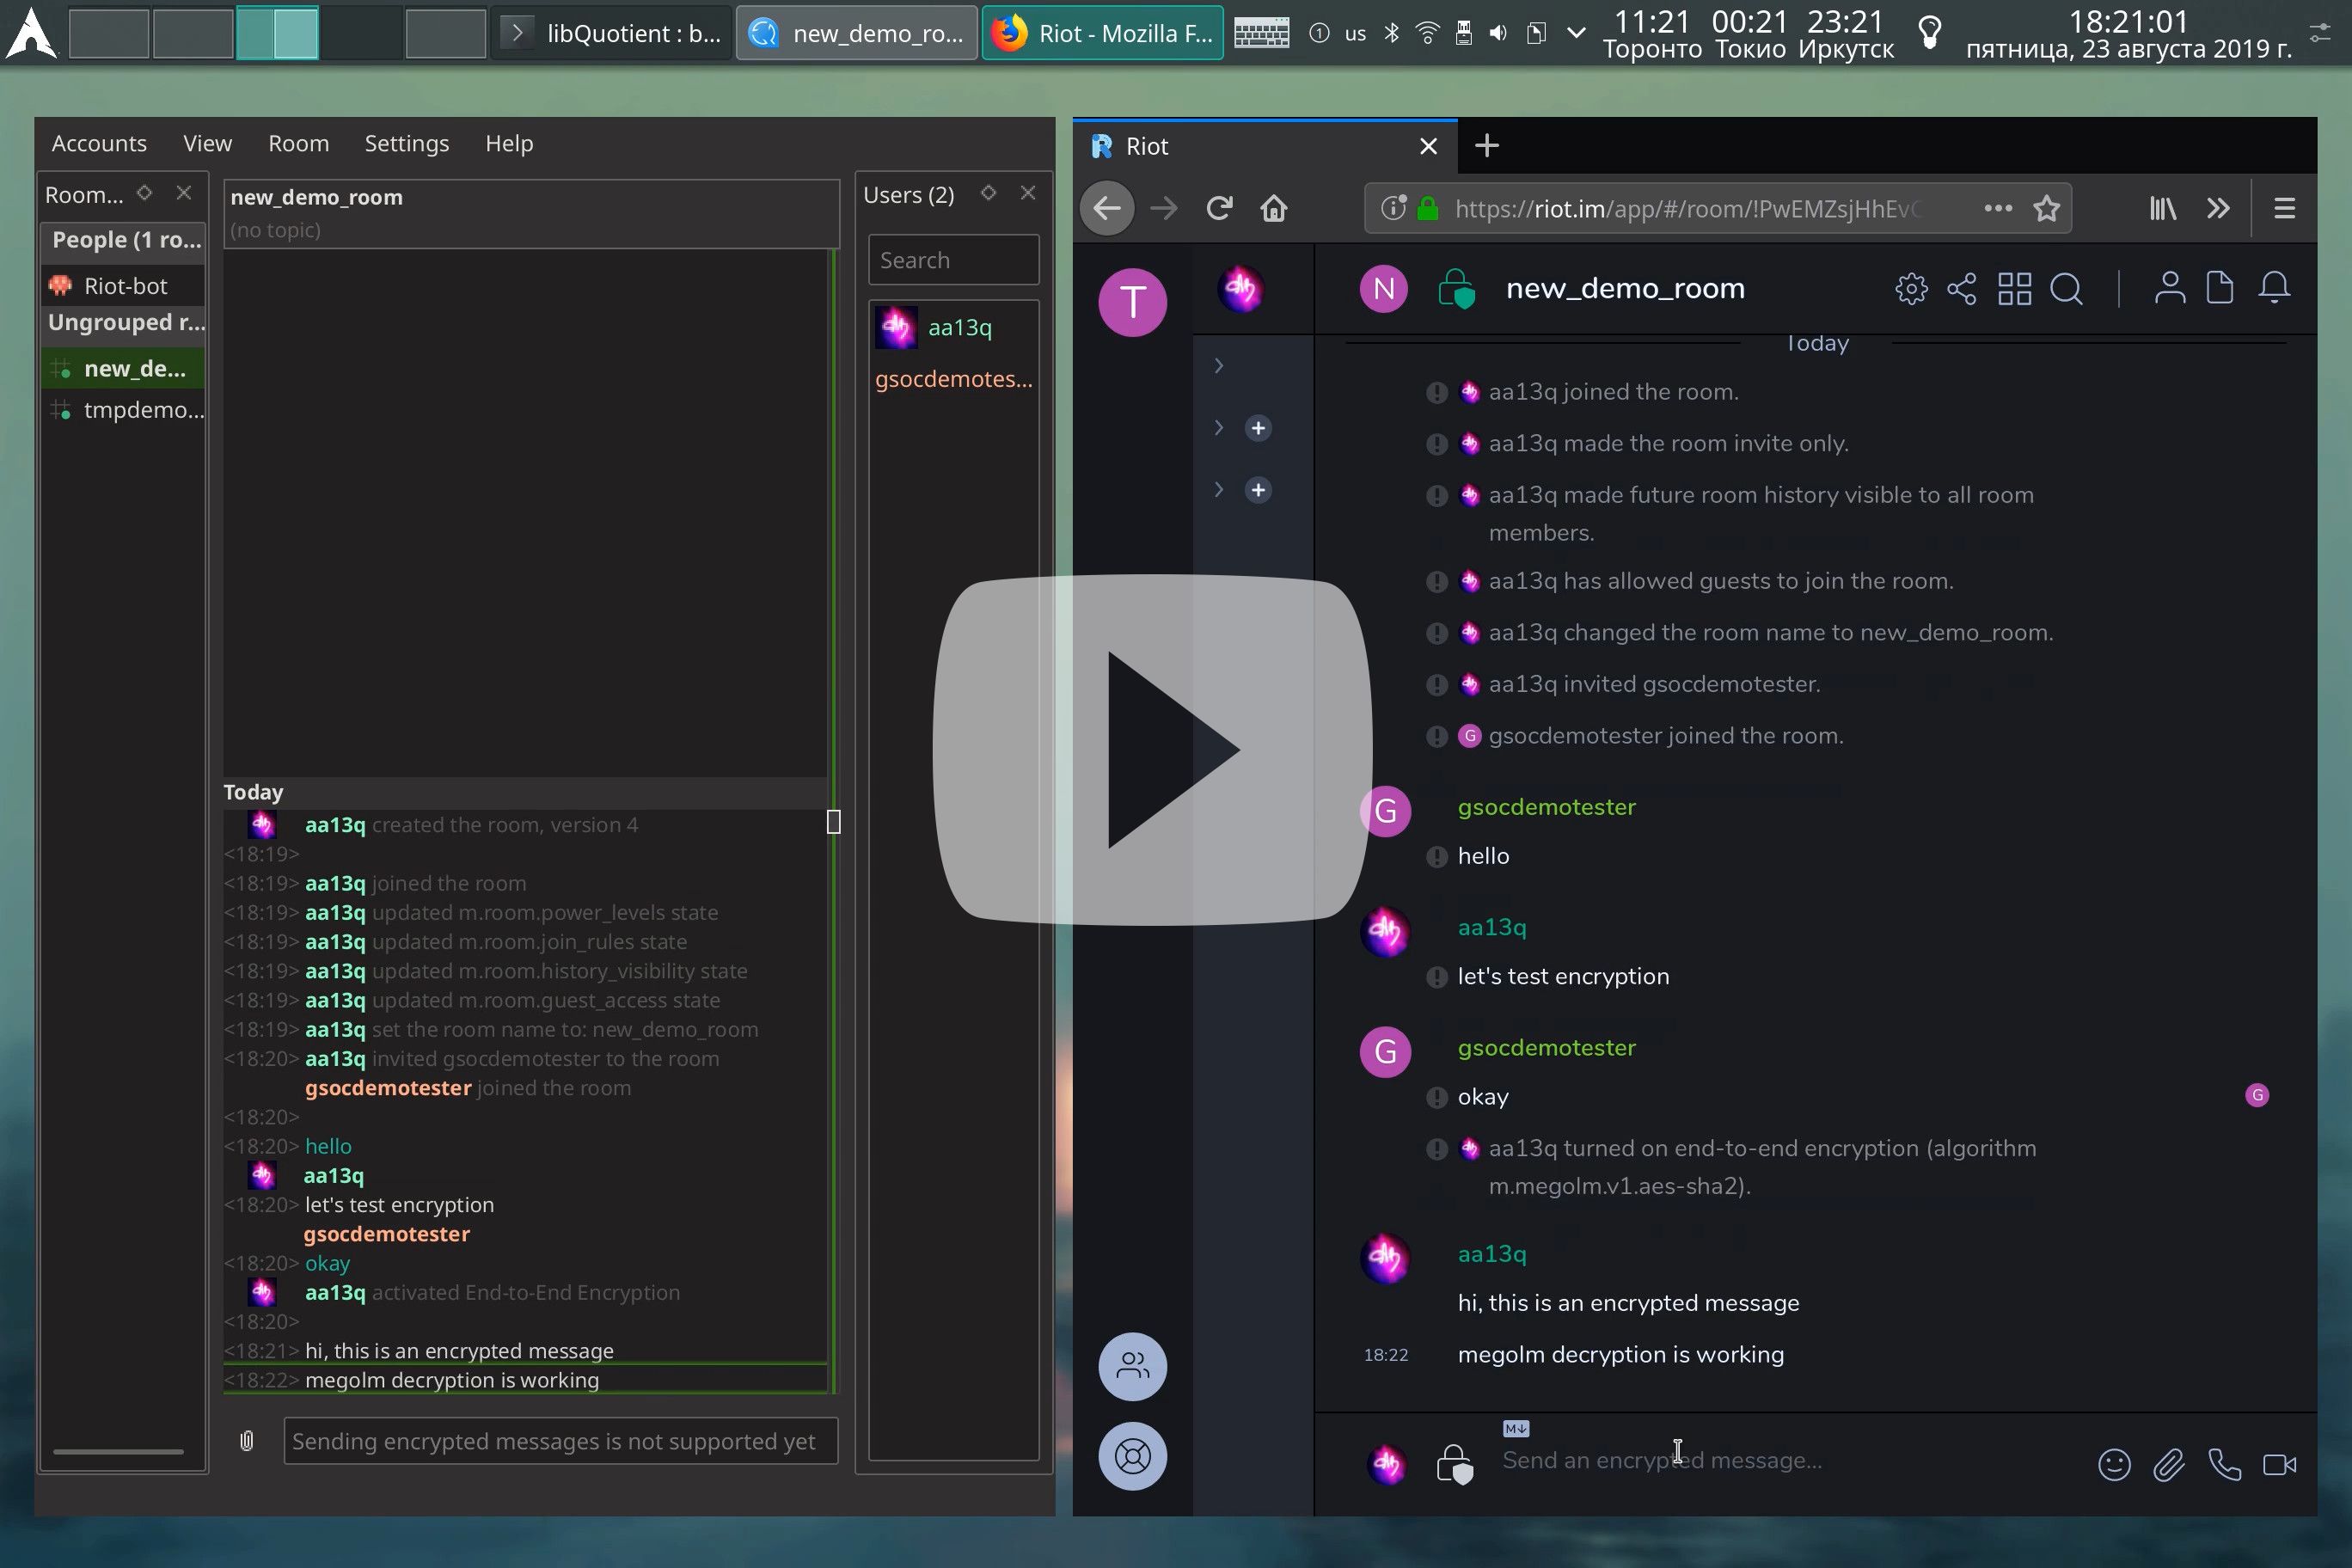Open room settings gear in Riot header
Viewport: 2352px width, 1568px height.
pyautogui.click(x=1910, y=289)
